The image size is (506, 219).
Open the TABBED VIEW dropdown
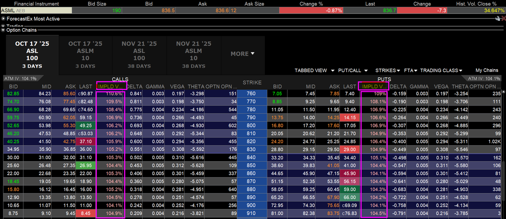tap(315, 70)
